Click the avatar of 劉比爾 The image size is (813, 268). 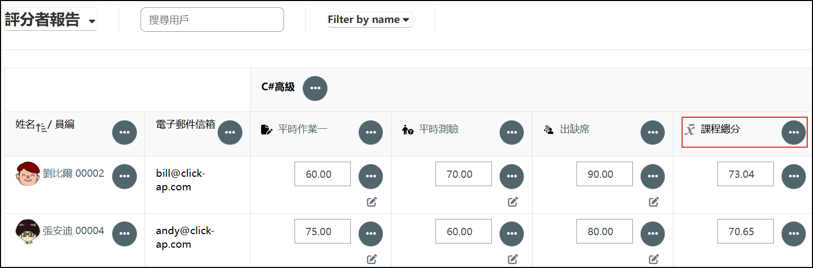click(28, 174)
